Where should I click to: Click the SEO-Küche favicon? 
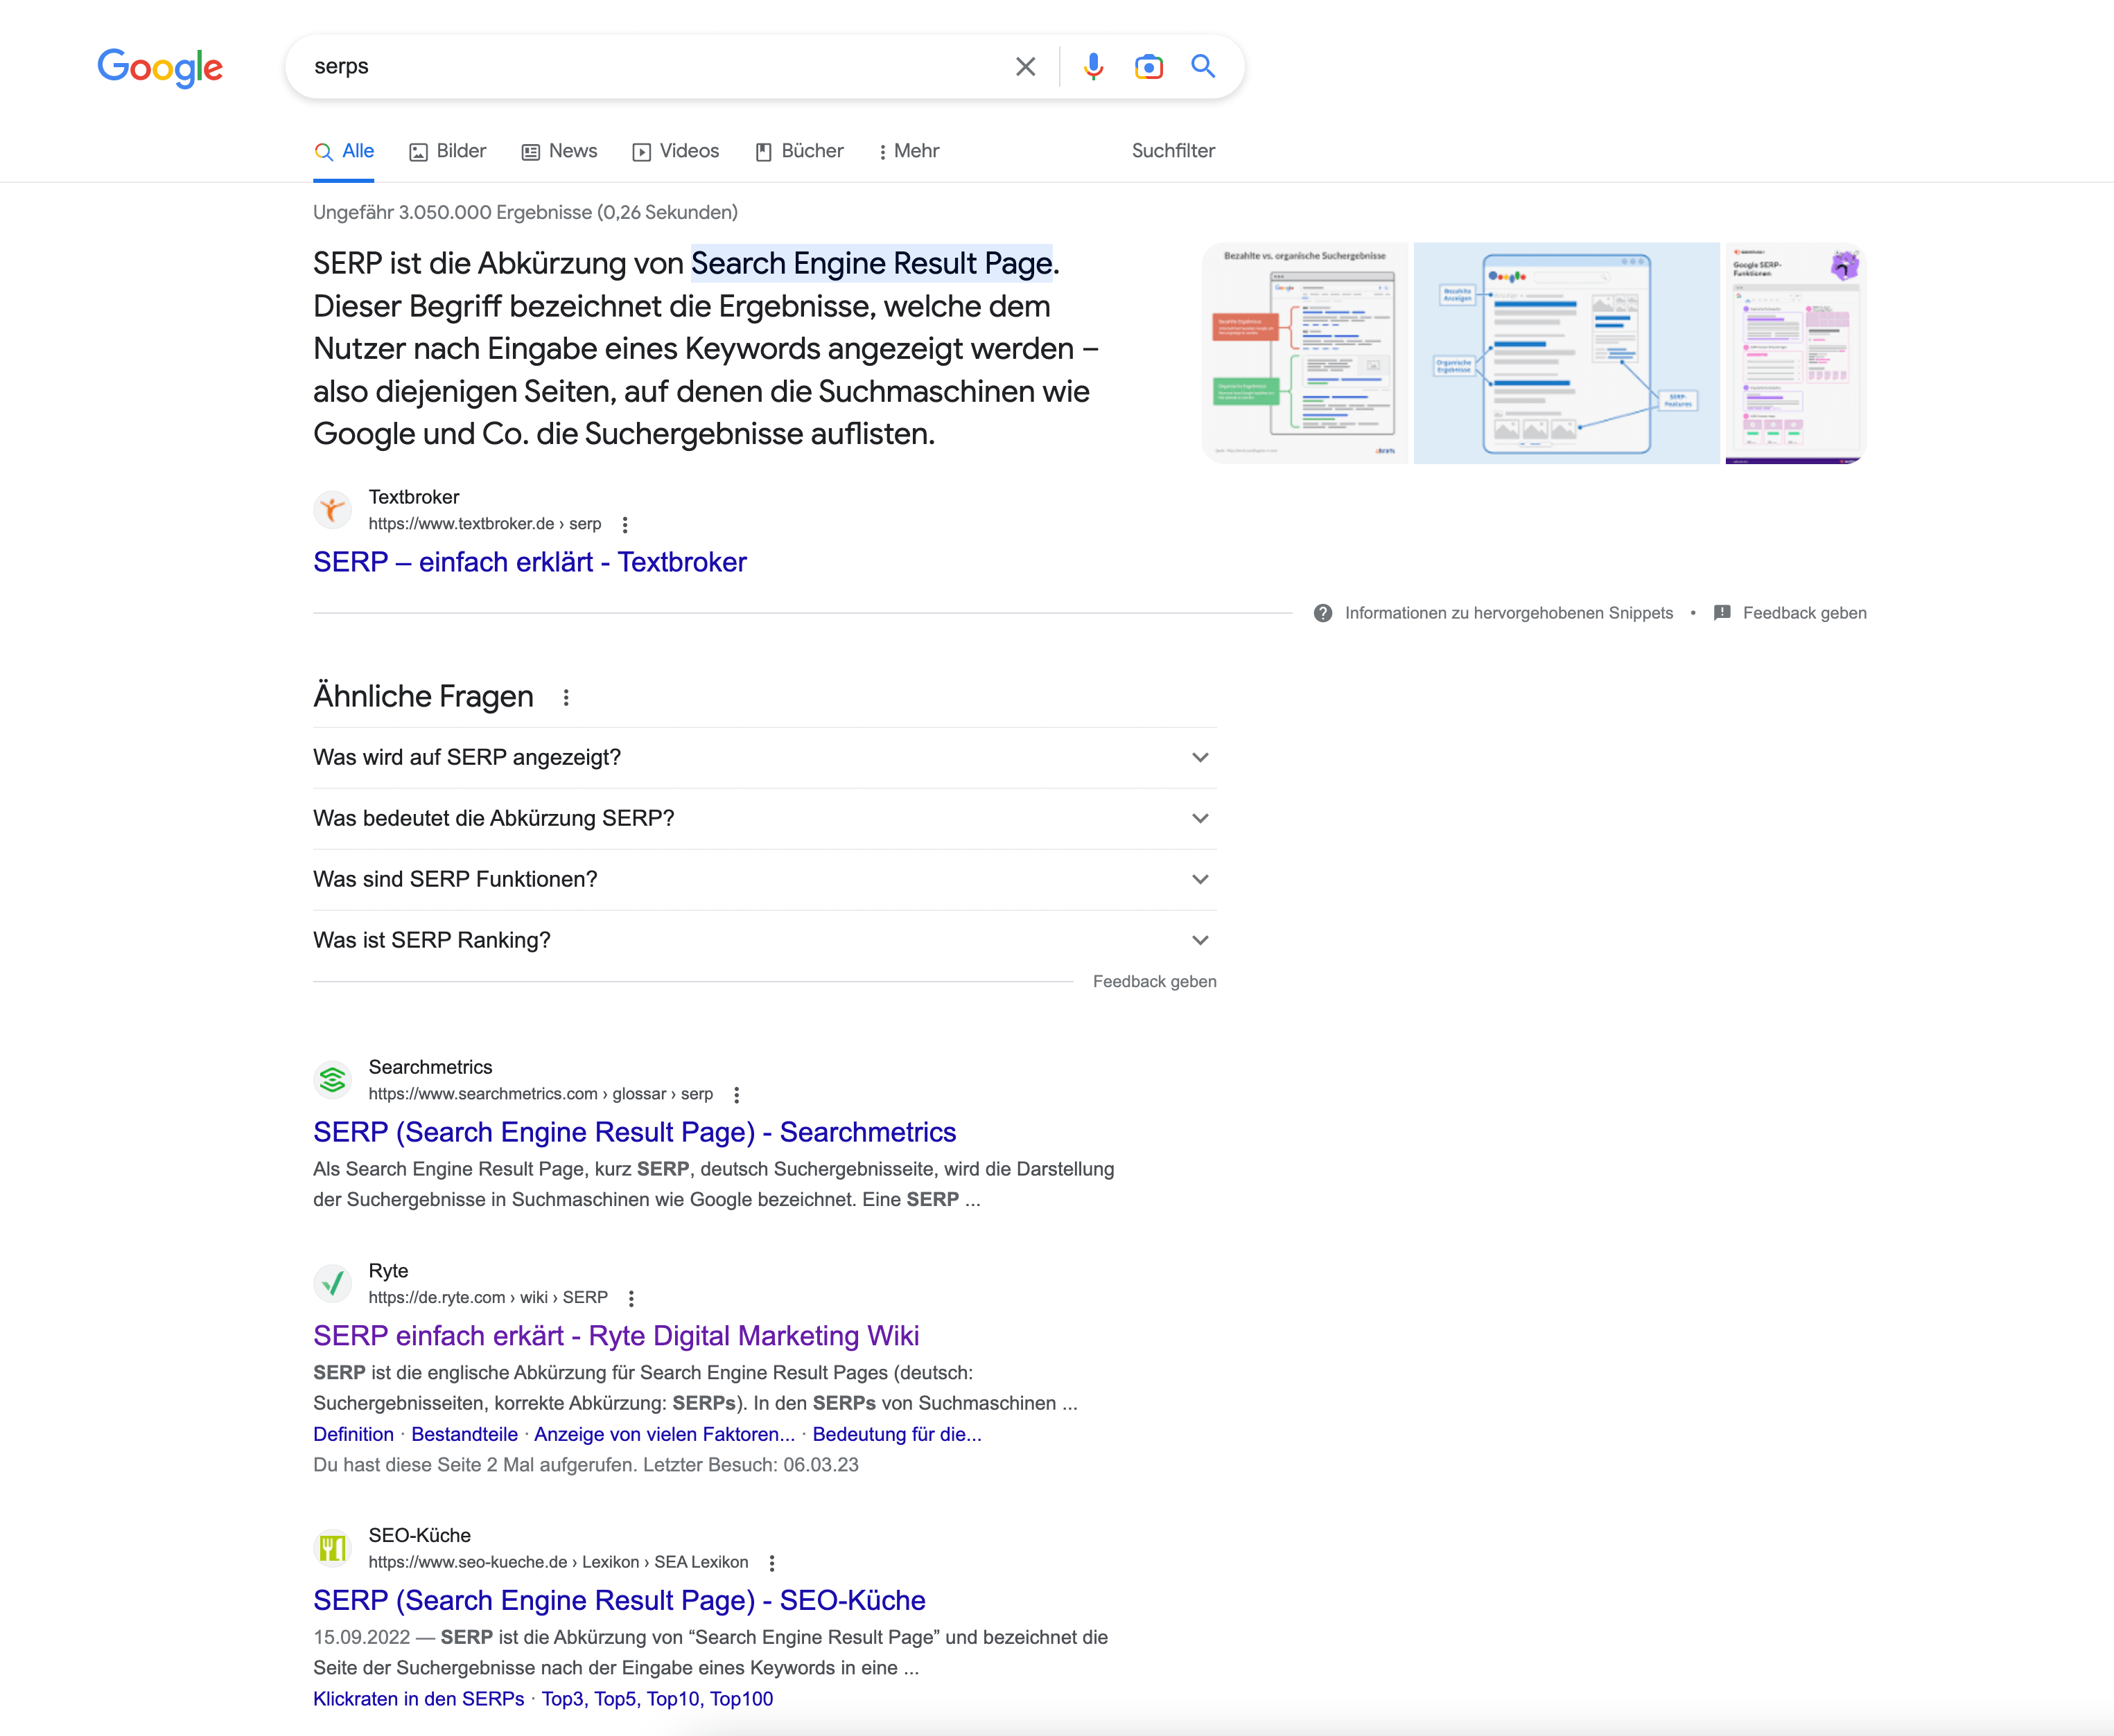point(332,1548)
